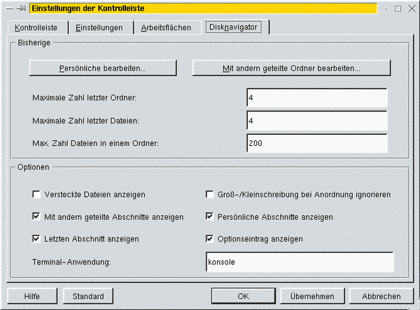The height and width of the screenshot is (310, 420).
Task: Cancel the dialog with Abbrechen
Action: tap(381, 296)
